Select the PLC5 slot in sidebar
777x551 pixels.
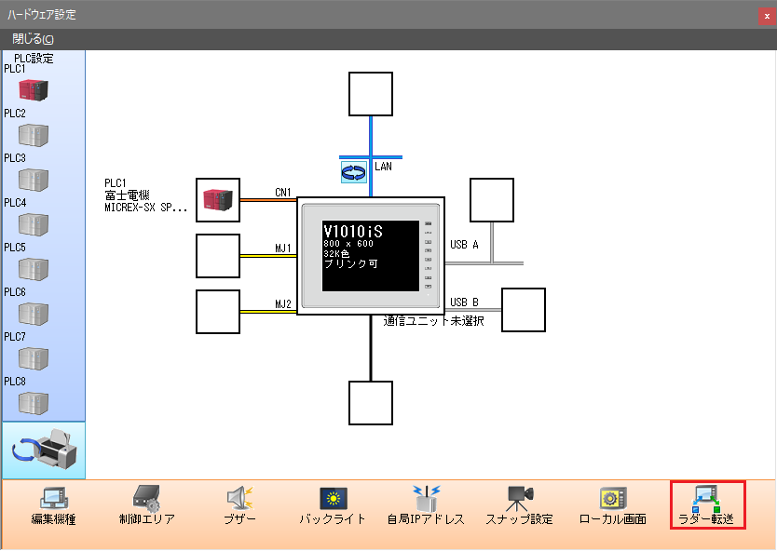34,269
